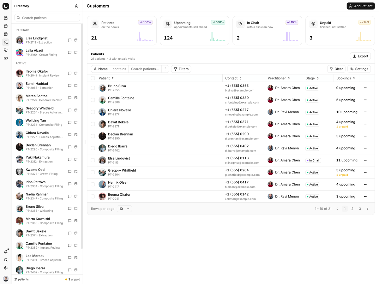Open message icon for Laila Abadi
The width and height of the screenshot is (379, 284).
[70, 52]
